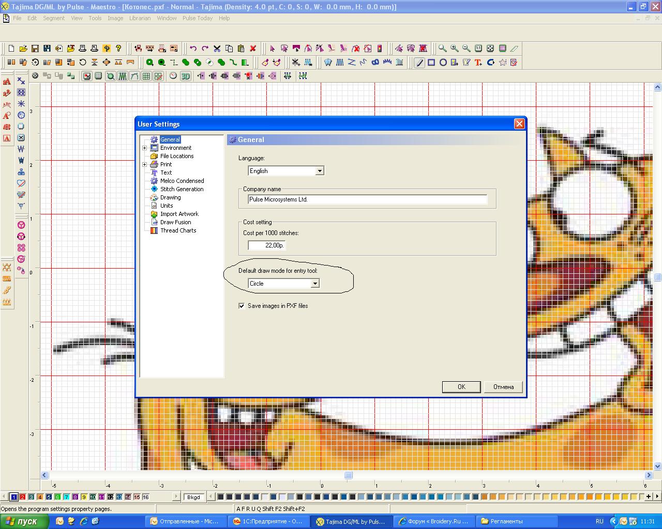662x529 pixels.
Task: Expand the Print tree node
Action: [145, 164]
